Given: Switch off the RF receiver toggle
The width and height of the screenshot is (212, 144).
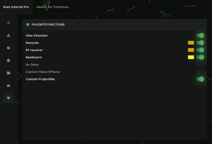Looking at the screenshot, I should click(x=200, y=50).
